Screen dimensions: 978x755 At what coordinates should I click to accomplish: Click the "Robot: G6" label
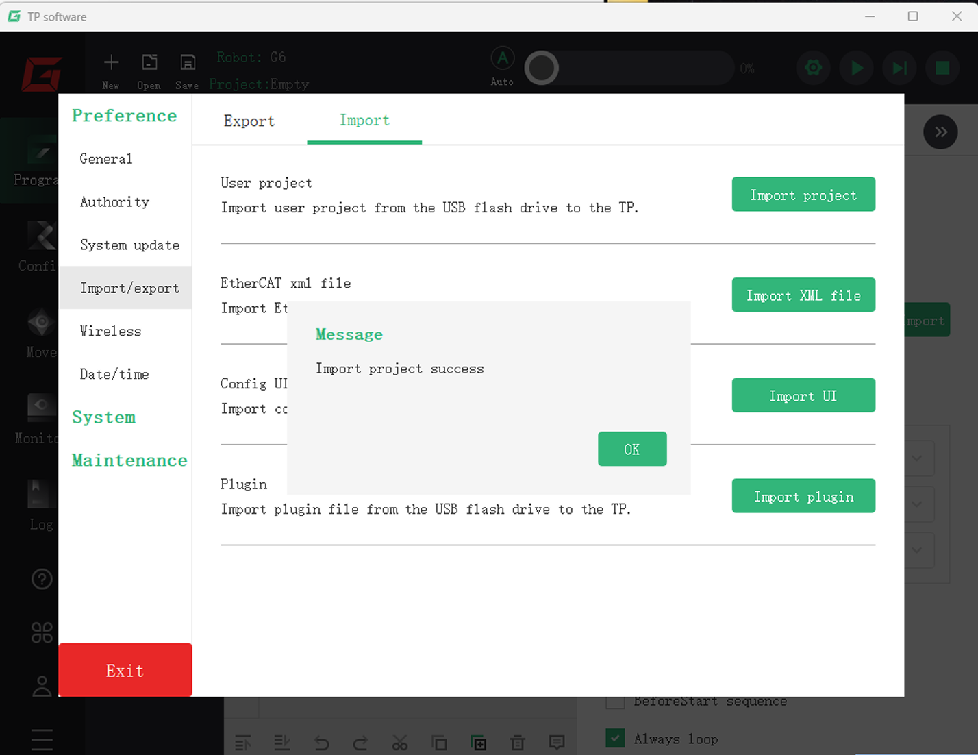click(x=251, y=57)
